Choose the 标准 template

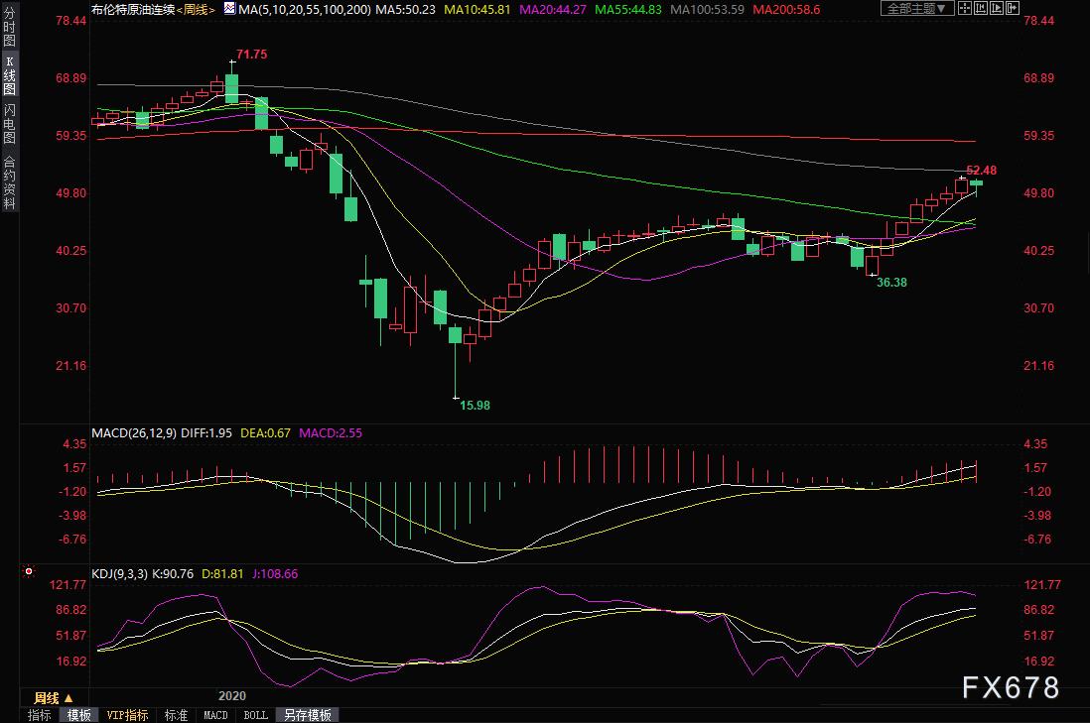click(176, 715)
